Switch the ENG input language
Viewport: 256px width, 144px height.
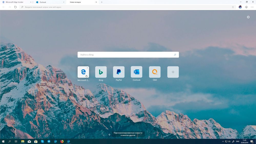point(238,141)
